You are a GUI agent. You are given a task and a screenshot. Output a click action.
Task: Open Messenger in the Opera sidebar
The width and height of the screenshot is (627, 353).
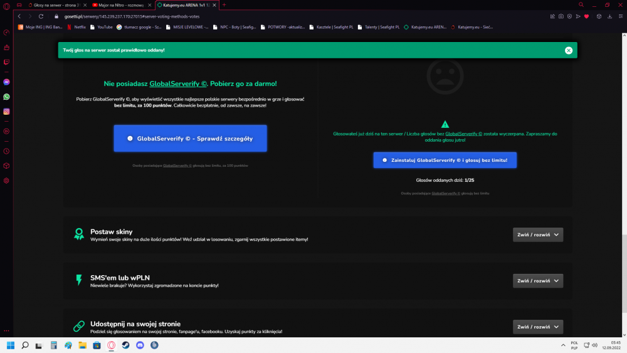click(6, 82)
